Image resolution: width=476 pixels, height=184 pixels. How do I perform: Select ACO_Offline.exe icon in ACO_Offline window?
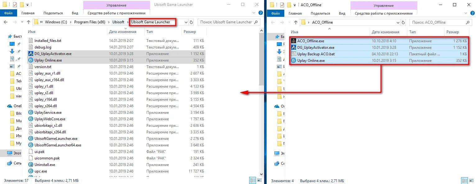tap(293, 41)
